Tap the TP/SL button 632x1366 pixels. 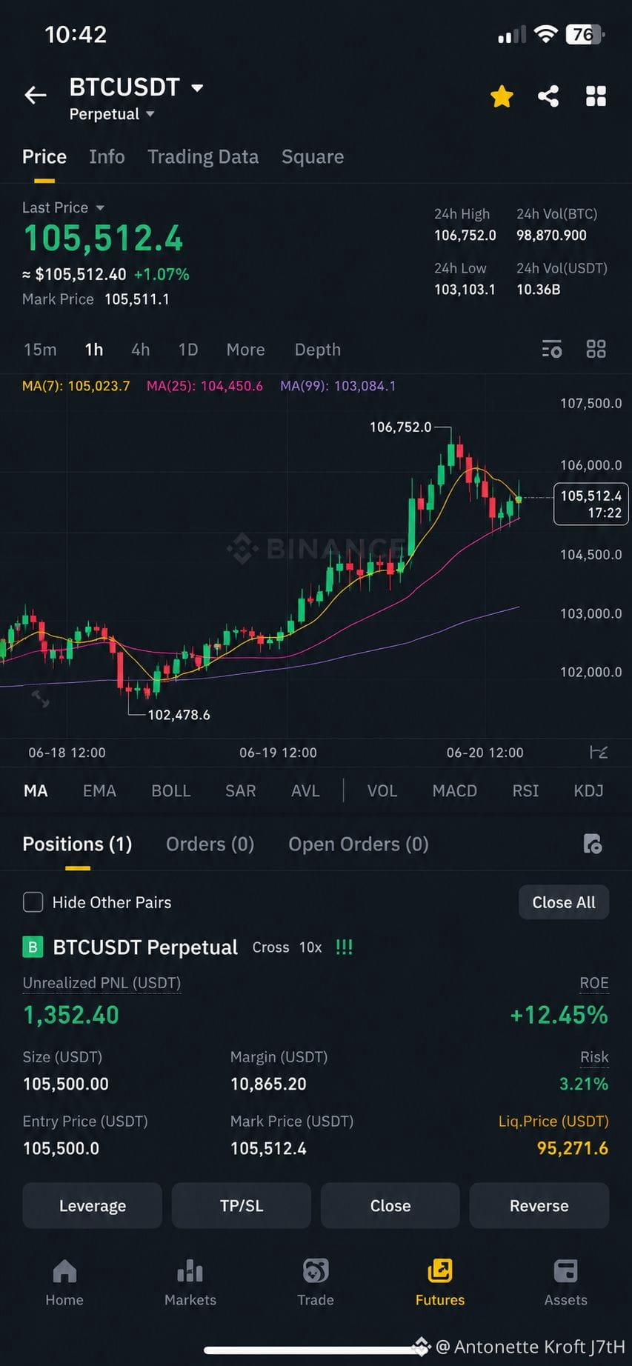[x=242, y=1206]
